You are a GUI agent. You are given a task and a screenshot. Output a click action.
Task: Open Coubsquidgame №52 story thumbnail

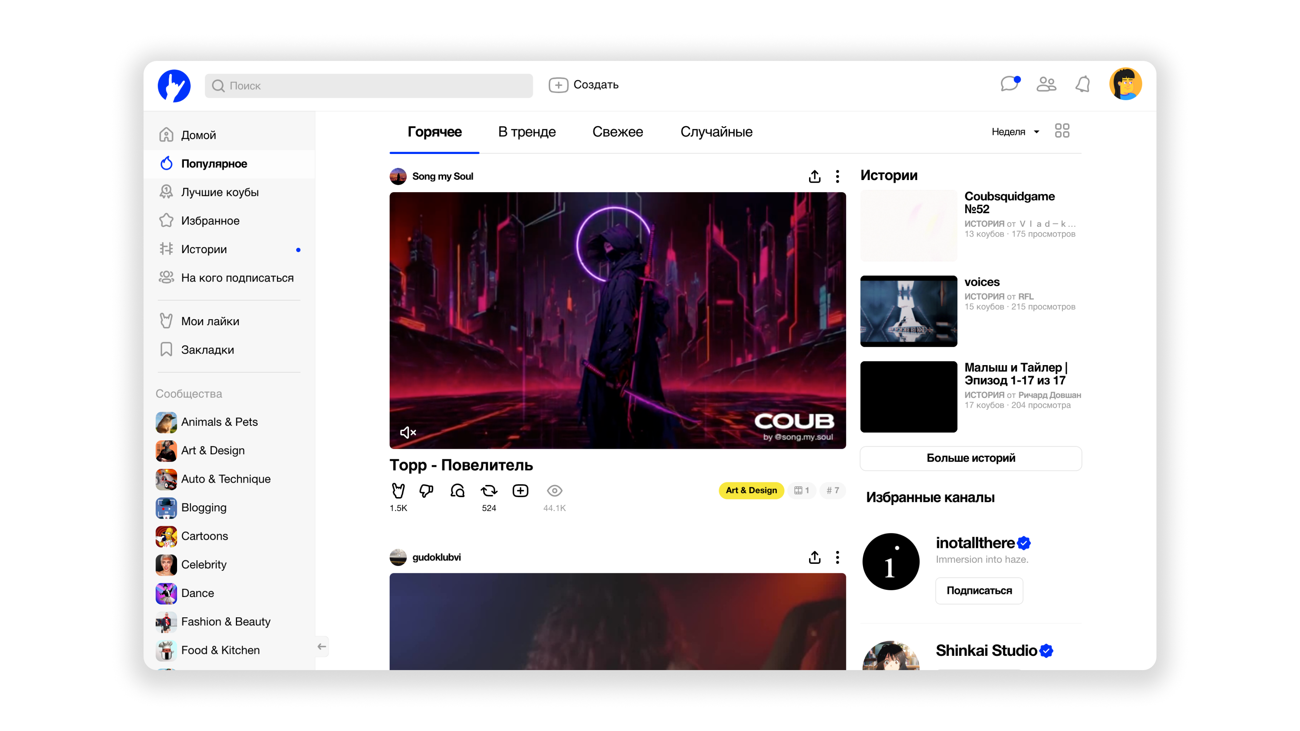pyautogui.click(x=908, y=225)
